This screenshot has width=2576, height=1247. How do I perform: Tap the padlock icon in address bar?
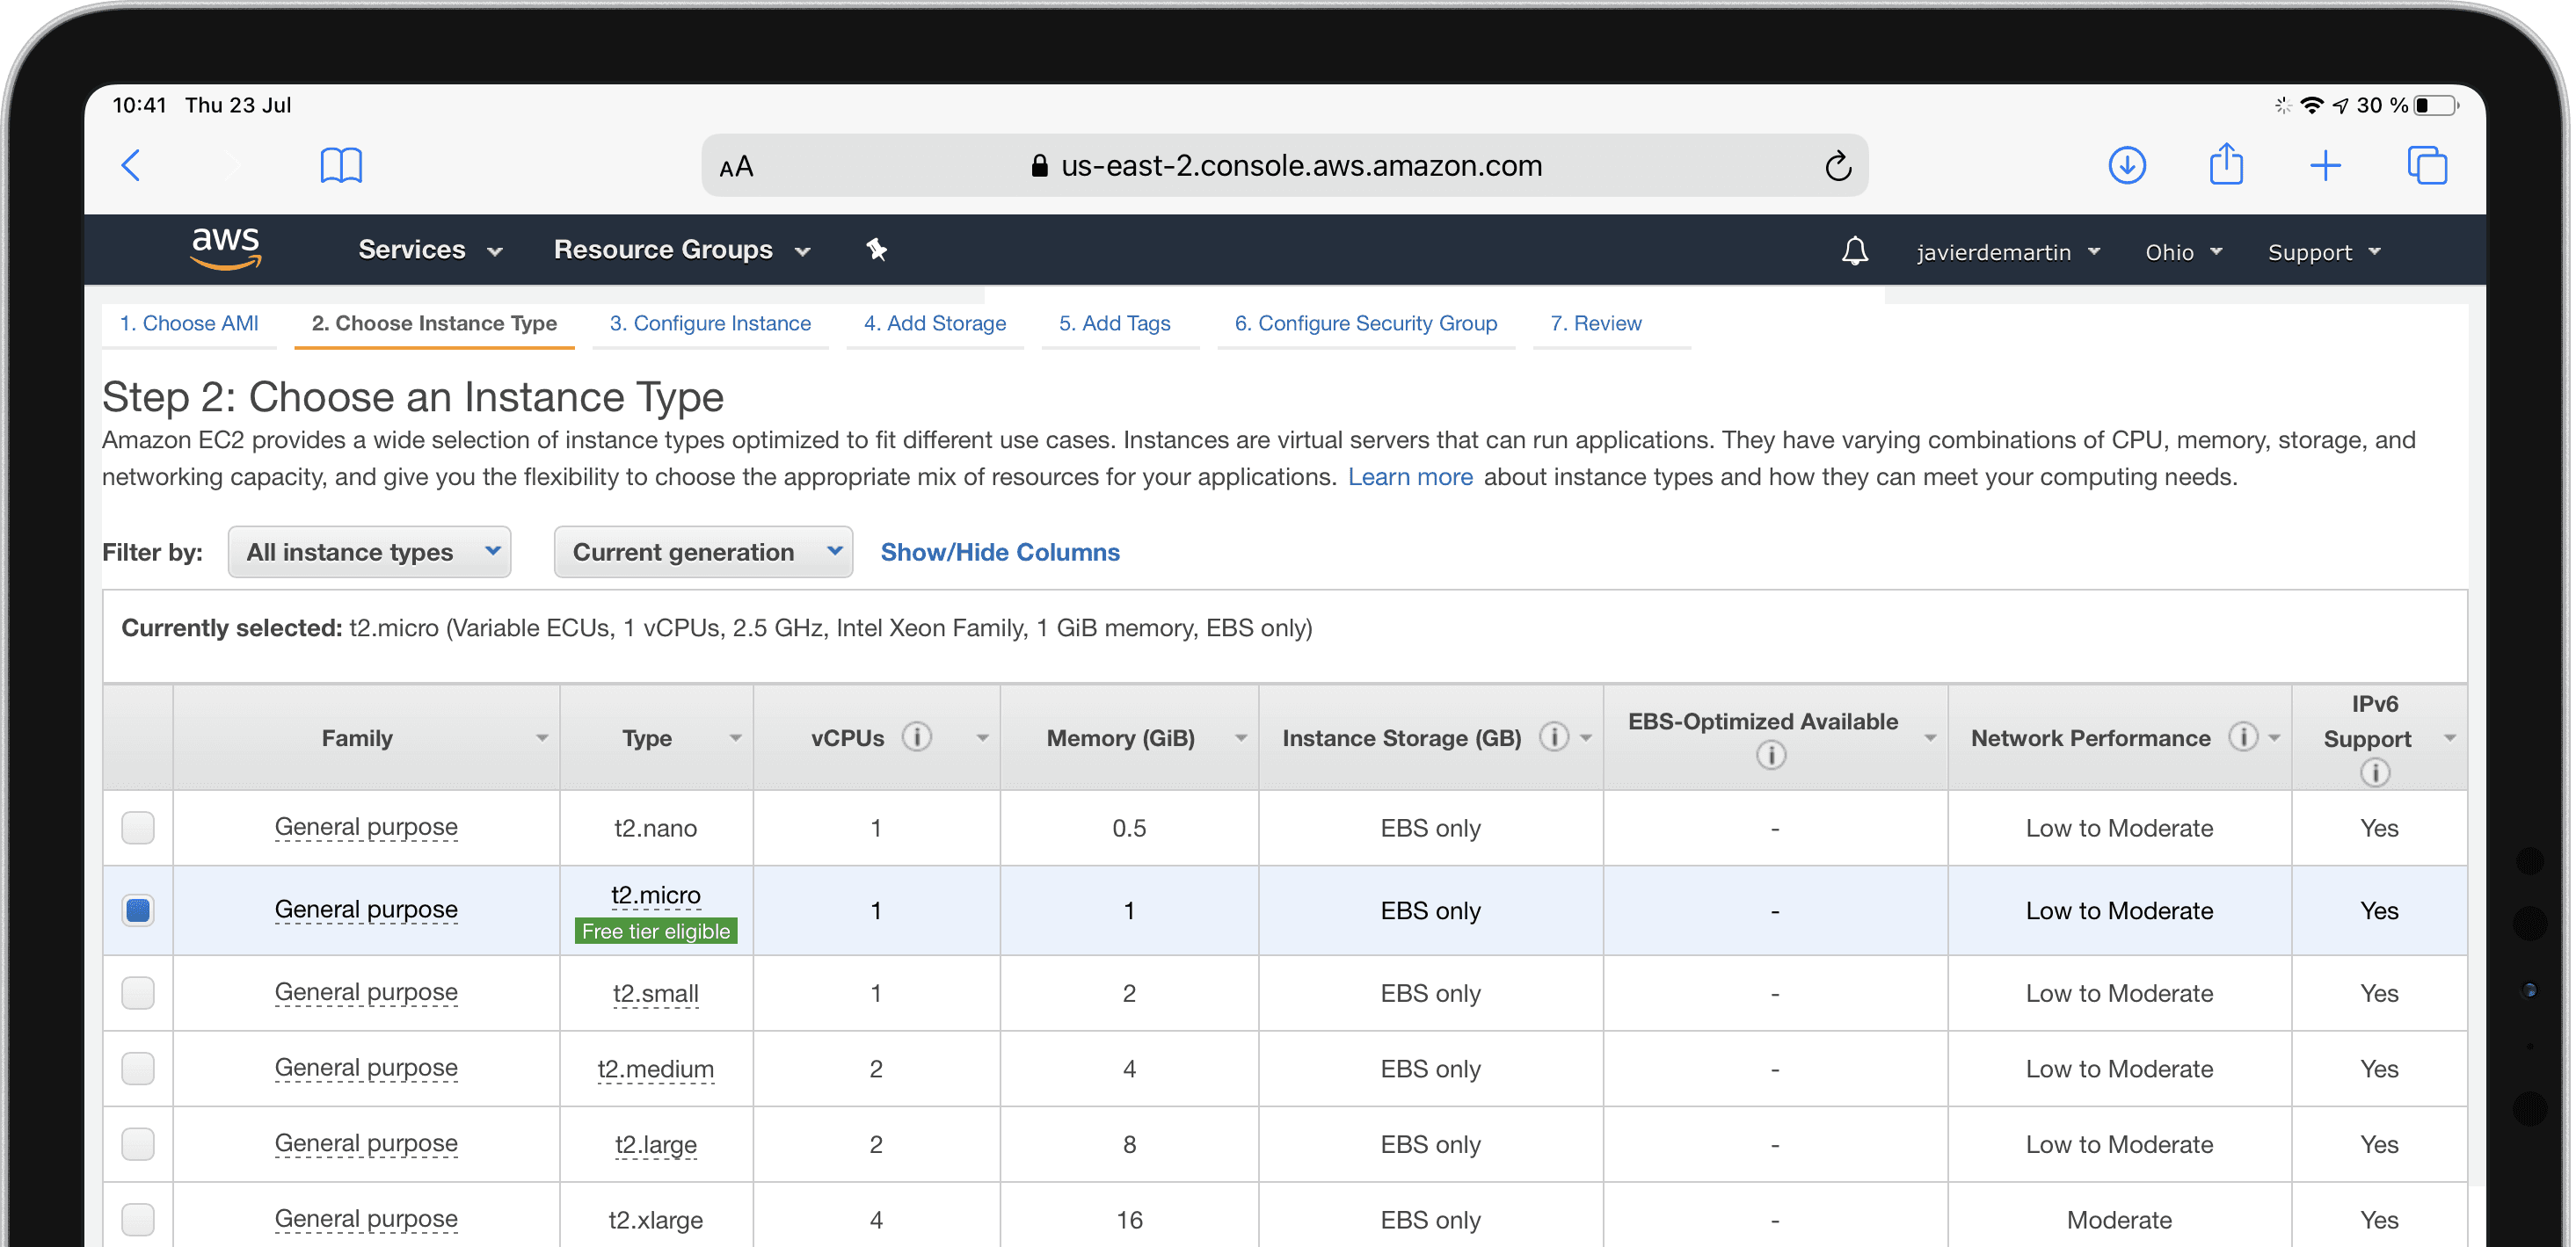pyautogui.click(x=1039, y=166)
